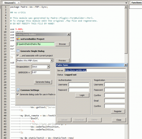Click the editor vertical scrollbar thumb
The height and width of the screenshot is (139, 142).
click(x=126, y=31)
